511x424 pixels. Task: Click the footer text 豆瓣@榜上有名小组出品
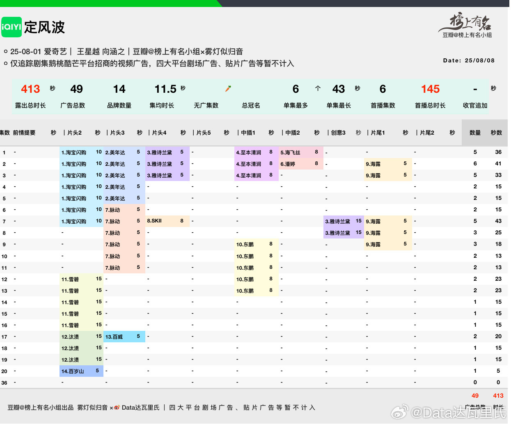pos(41,408)
